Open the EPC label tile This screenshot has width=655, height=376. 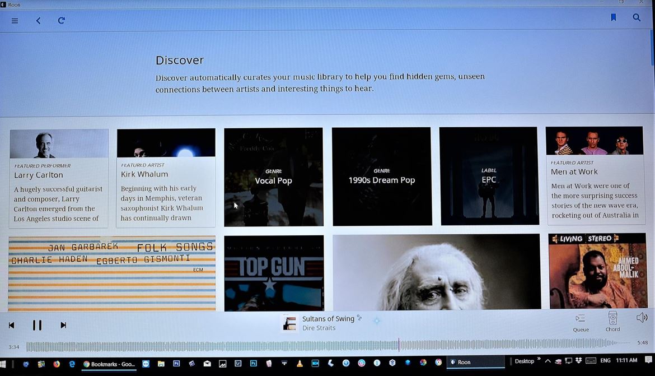(x=489, y=176)
